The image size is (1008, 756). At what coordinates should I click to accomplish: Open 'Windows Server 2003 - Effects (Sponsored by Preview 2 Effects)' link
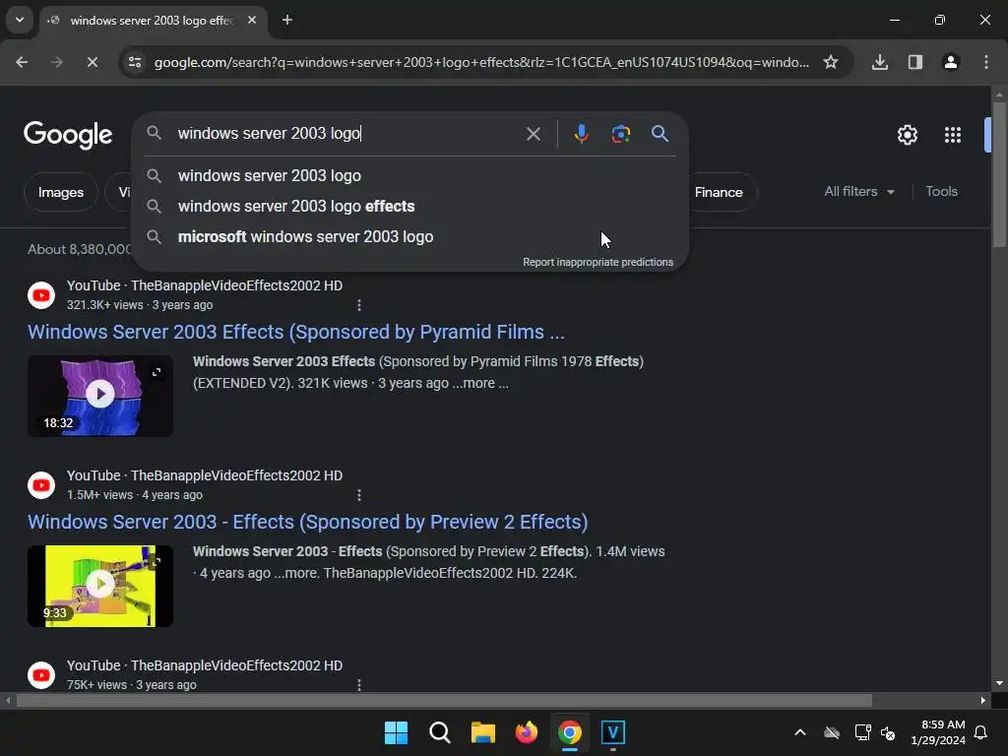click(307, 522)
